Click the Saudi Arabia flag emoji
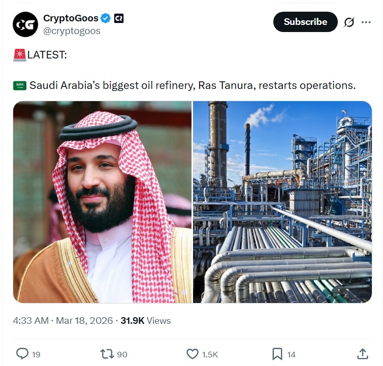The width and height of the screenshot is (383, 366). tap(19, 85)
